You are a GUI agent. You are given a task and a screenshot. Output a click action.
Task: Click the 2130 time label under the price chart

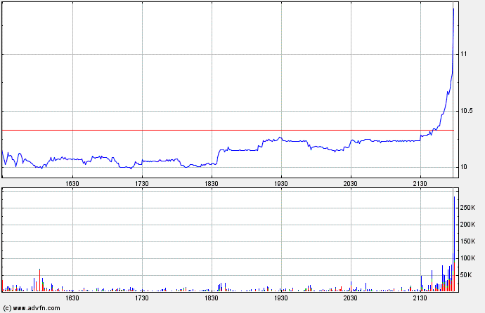click(420, 183)
